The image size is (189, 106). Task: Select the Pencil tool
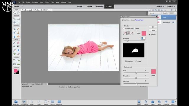[x=18, y=54]
